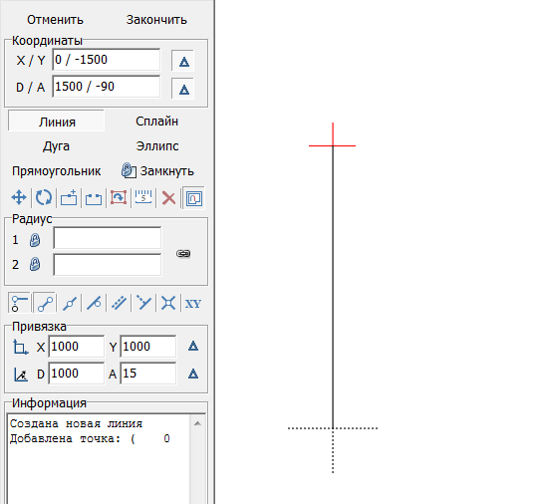Click the red X delete icon
544x504 pixels.
pos(168,198)
